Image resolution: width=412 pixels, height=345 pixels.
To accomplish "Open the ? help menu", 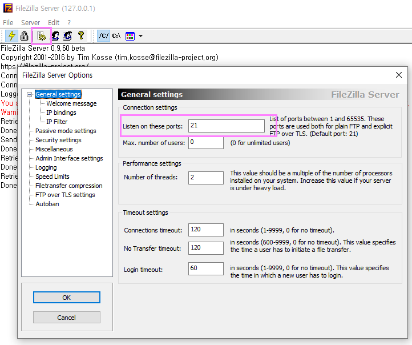I will (69, 23).
